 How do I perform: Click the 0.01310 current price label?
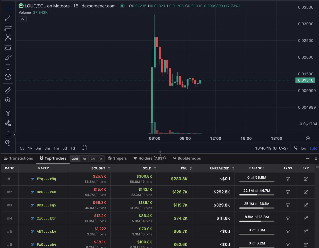click(305, 80)
